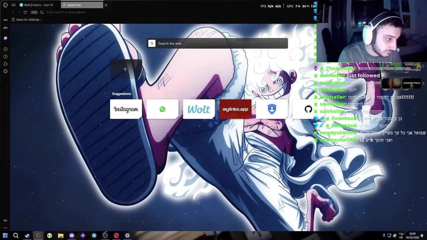This screenshot has height=240, width=427.
Task: Open a new tab with plus button
Action: pos(106,5)
